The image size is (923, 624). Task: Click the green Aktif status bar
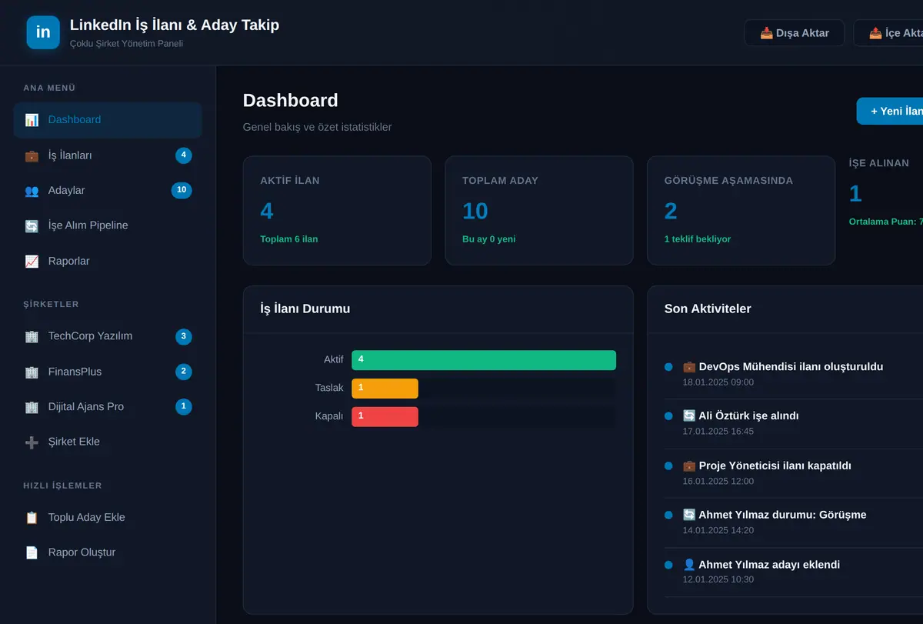pyautogui.click(x=484, y=360)
